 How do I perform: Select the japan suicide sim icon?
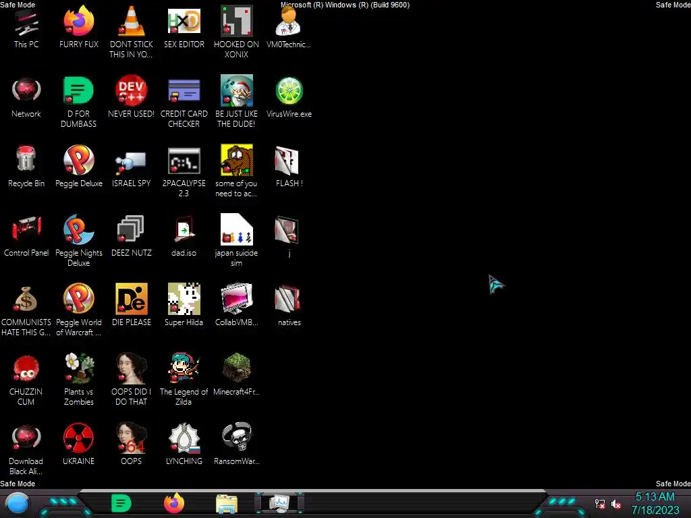point(237,229)
